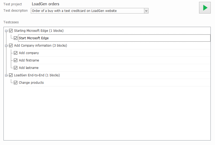Select the Add firstname block
This screenshot has height=145, width=215.
29,60
